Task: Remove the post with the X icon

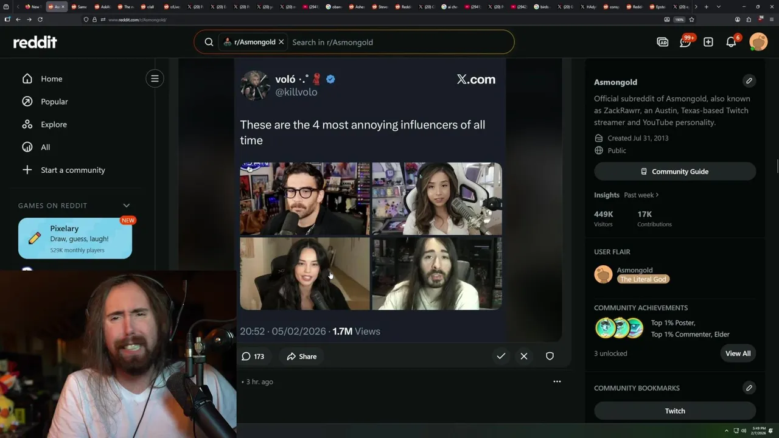Action: point(524,356)
